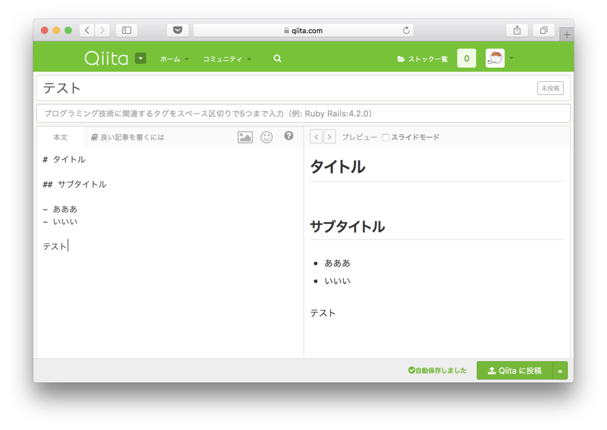Enable the スライドモード checkbox

385,137
